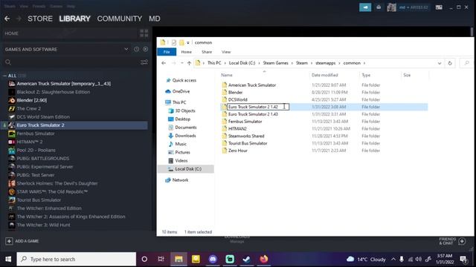Switch to Steam LIBRARY tab
This screenshot has height=267, width=476.
click(x=74, y=19)
